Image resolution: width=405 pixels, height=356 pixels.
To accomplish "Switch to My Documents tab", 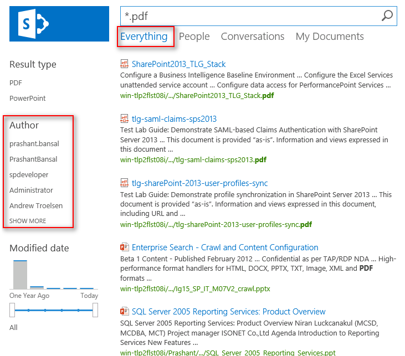I will click(330, 37).
